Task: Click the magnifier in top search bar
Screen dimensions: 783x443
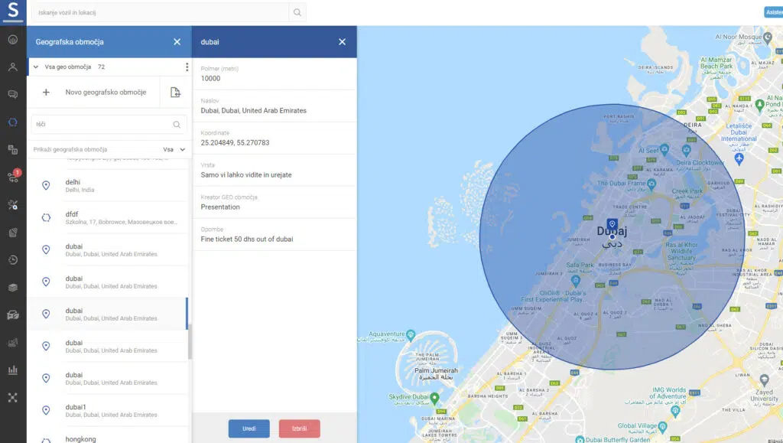Action: coord(297,12)
